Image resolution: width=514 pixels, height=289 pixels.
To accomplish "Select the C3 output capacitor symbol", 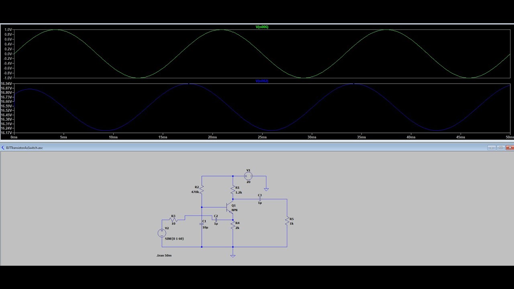I will click(260, 199).
